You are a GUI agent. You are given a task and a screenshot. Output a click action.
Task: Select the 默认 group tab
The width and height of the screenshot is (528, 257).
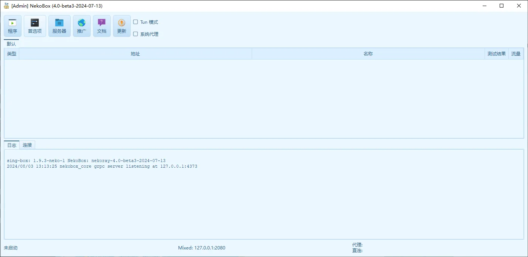pyautogui.click(x=11, y=44)
